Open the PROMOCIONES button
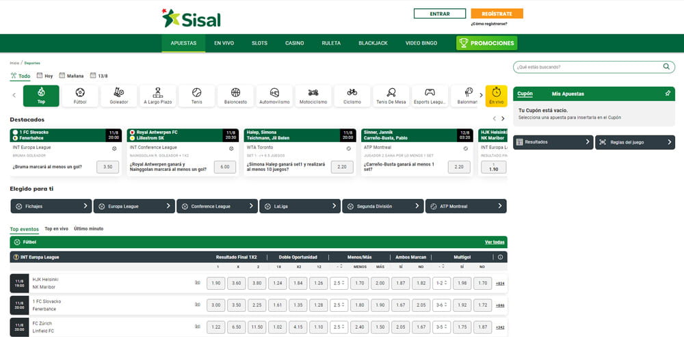 pos(487,43)
